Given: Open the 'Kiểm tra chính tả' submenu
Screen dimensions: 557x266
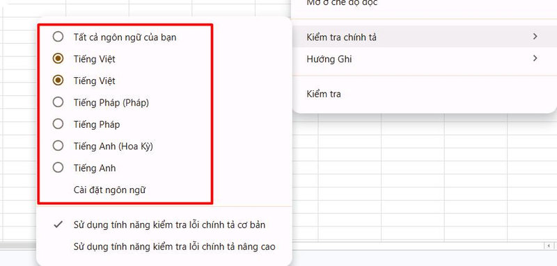Looking at the screenshot, I should [x=424, y=37].
